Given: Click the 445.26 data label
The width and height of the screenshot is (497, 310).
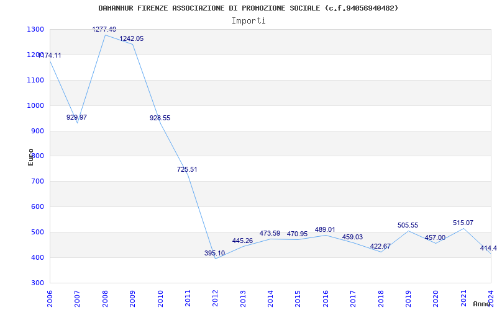Looking at the screenshot, I should 242,241.
